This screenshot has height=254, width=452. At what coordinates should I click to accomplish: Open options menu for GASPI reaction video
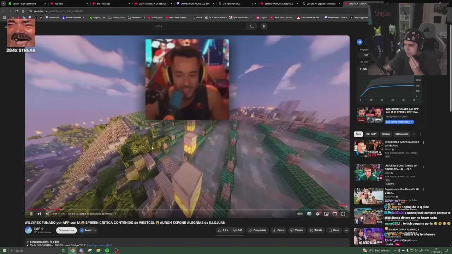coord(423,143)
